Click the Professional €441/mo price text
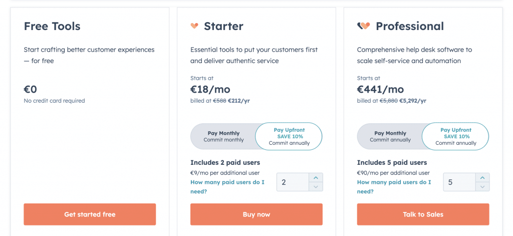The image size is (513, 236). pyautogui.click(x=381, y=89)
